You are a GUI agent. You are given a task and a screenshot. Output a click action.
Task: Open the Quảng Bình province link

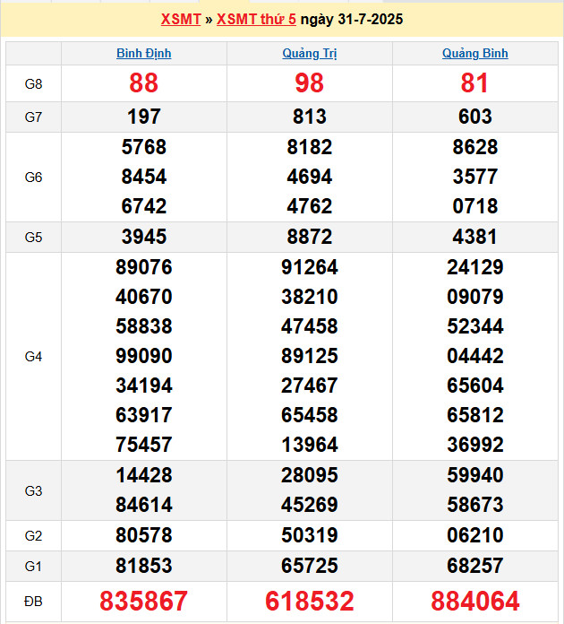pyautogui.click(x=474, y=53)
